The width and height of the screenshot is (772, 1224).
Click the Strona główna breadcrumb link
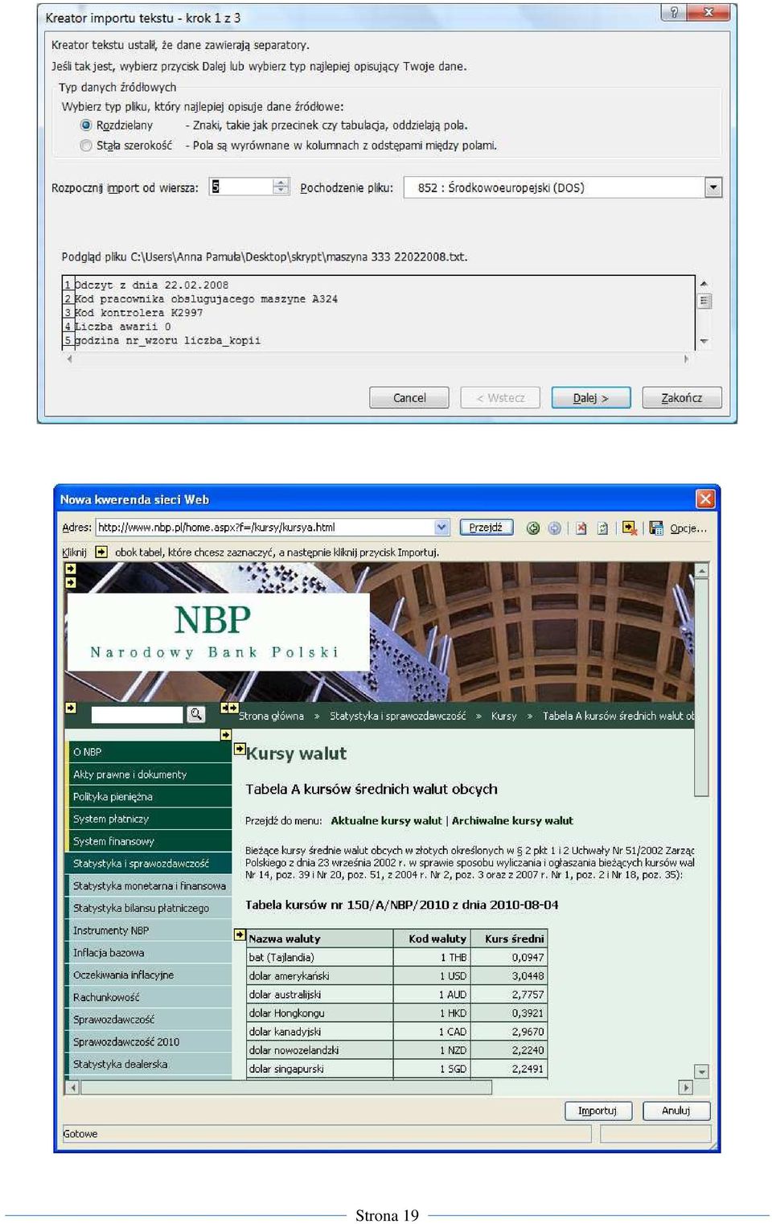(x=271, y=716)
